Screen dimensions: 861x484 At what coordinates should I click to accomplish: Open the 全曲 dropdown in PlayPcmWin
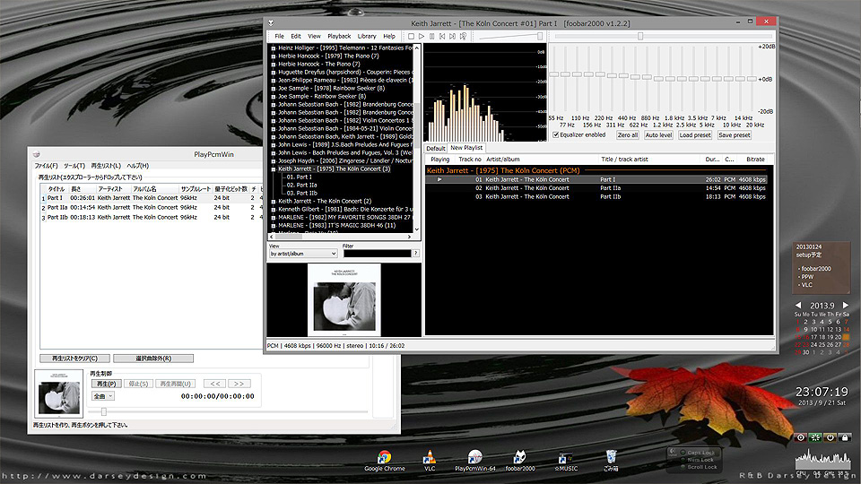pos(104,395)
